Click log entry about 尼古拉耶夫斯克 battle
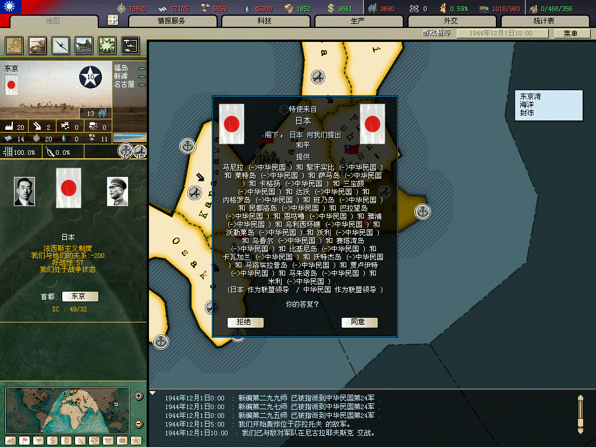Screen dimensions: 596x447 (271, 433)
